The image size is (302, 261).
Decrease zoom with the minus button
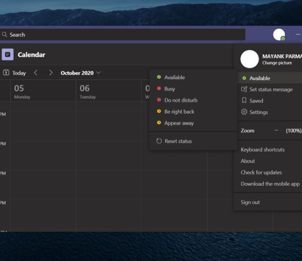[x=277, y=130]
